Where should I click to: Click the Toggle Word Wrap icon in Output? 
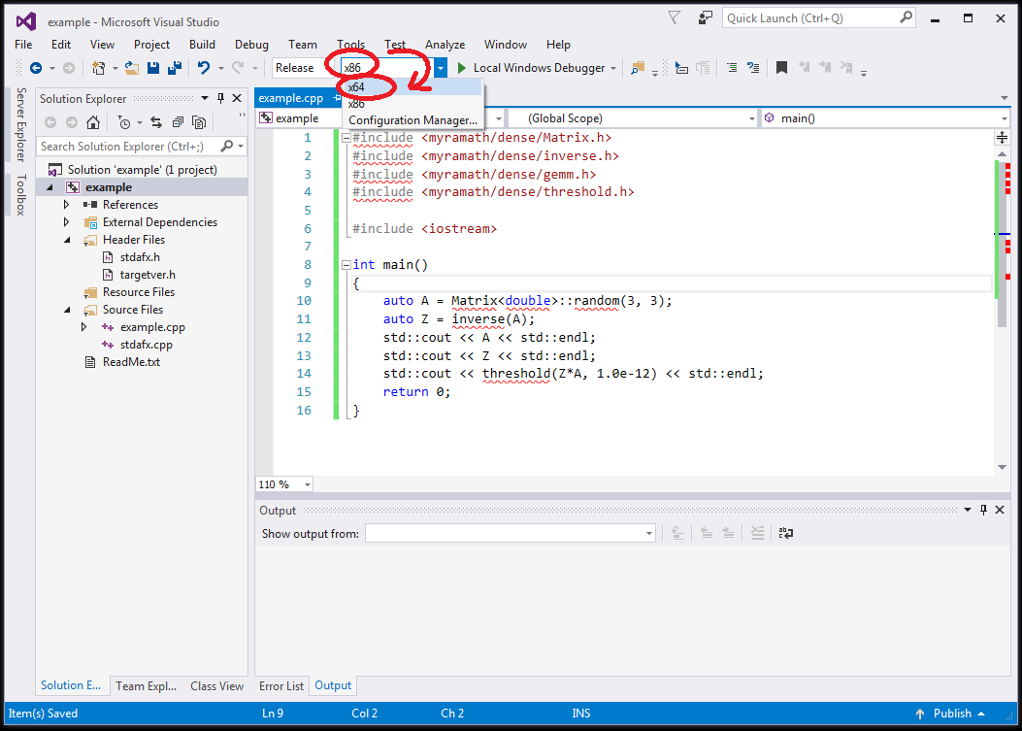pos(785,533)
